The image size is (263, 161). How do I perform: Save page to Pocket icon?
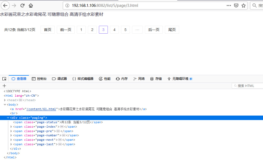236,6
